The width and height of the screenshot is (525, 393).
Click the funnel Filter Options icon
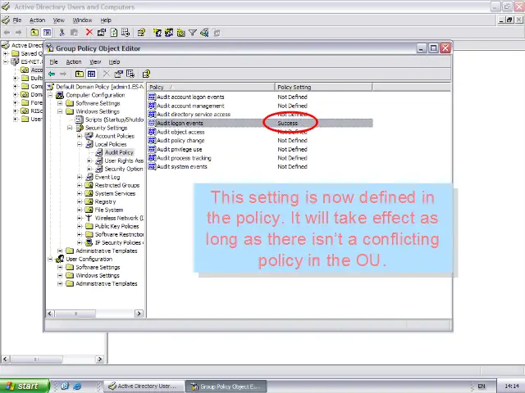[193, 33]
